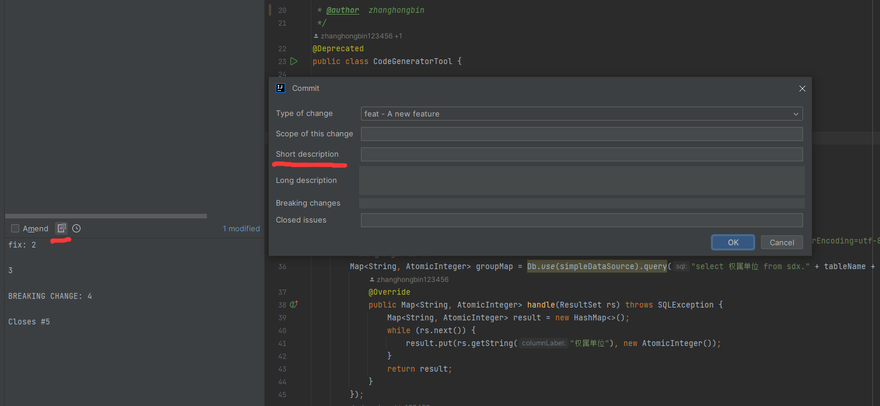The width and height of the screenshot is (880, 406).
Task: Confirm the Commit dialog with OK
Action: click(x=733, y=242)
